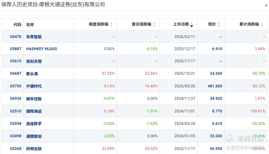Click listing date 2024/11/27
Viewport: 269px width, 154px height.
[185, 99]
